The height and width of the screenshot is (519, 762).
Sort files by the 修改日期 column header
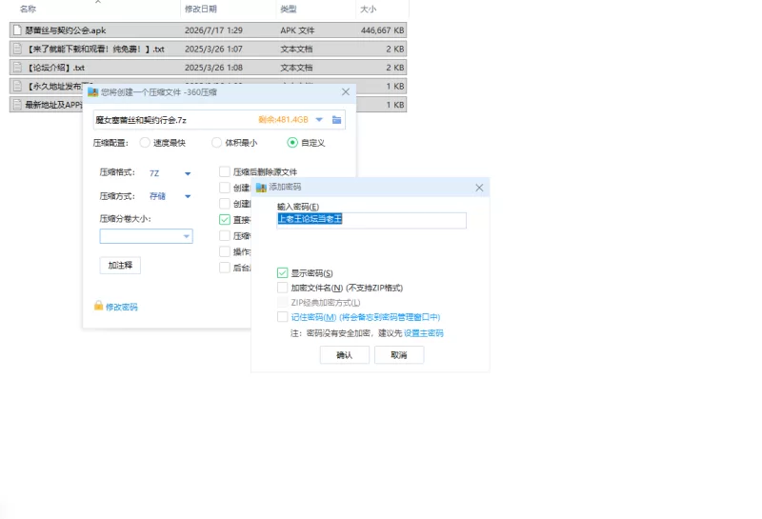[x=201, y=9]
